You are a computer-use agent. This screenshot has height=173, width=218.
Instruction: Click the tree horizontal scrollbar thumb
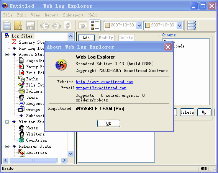tap(33, 160)
